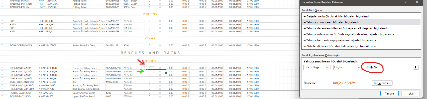Select the Back Leg for Sitting Bench cell
Image resolution: width=427 pixels, height=99 pixels.
86,89
